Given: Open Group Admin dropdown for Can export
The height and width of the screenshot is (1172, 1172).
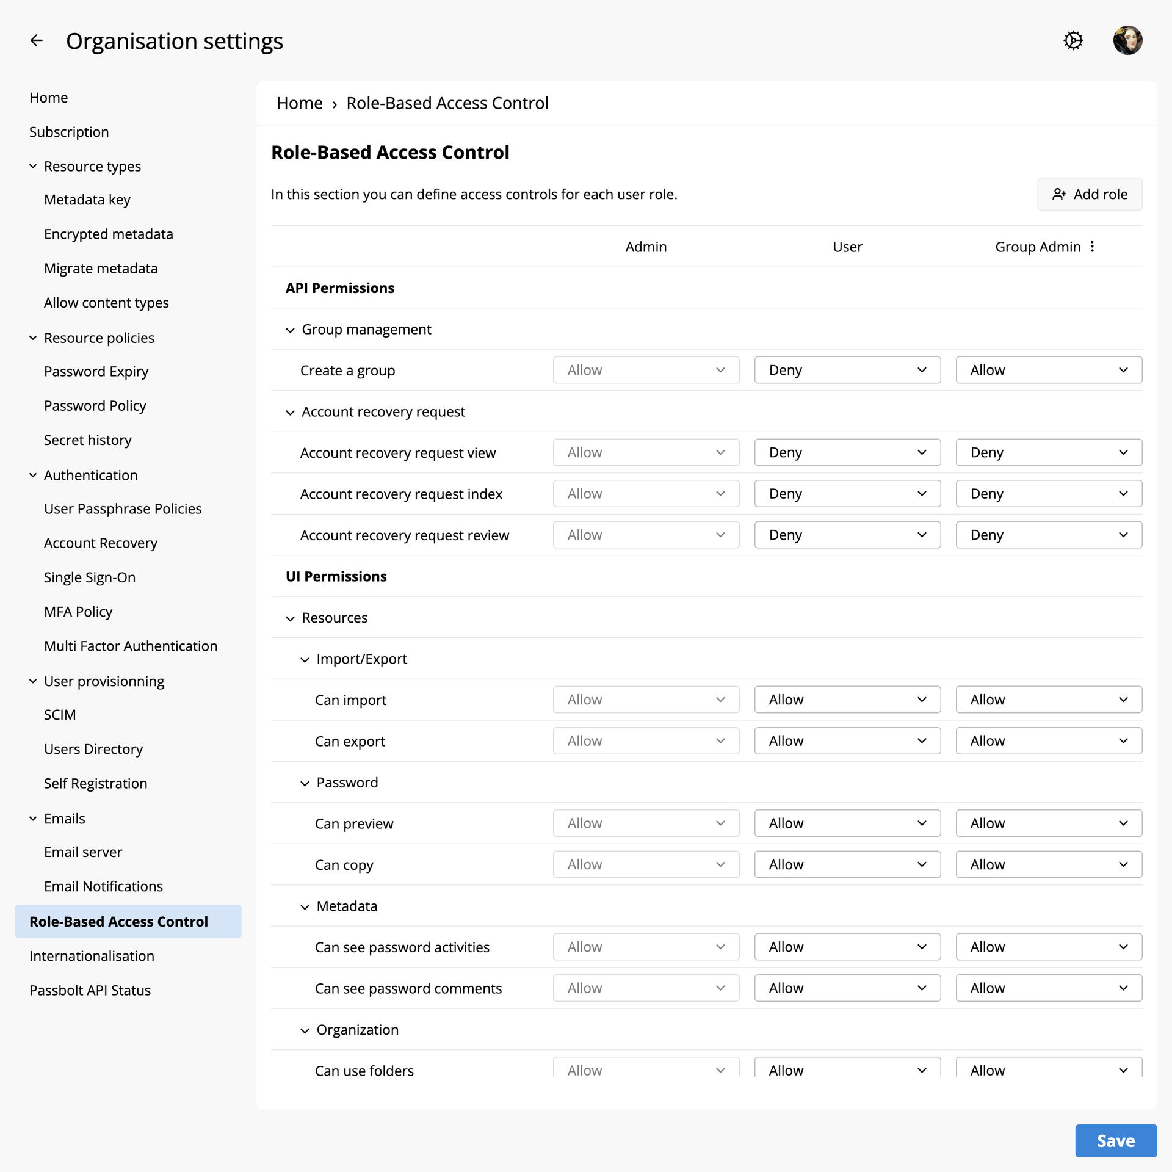Looking at the screenshot, I should pyautogui.click(x=1048, y=741).
